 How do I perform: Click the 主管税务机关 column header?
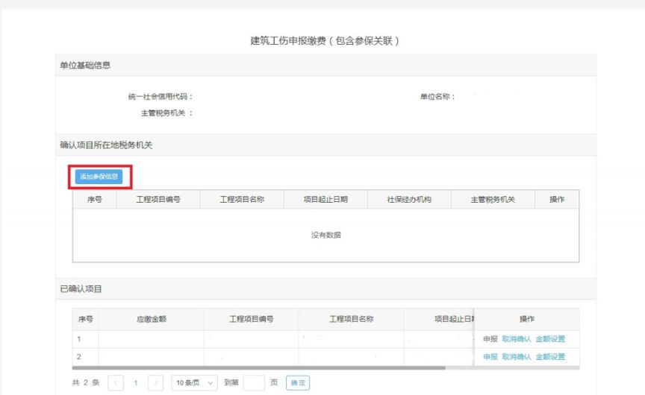(493, 200)
